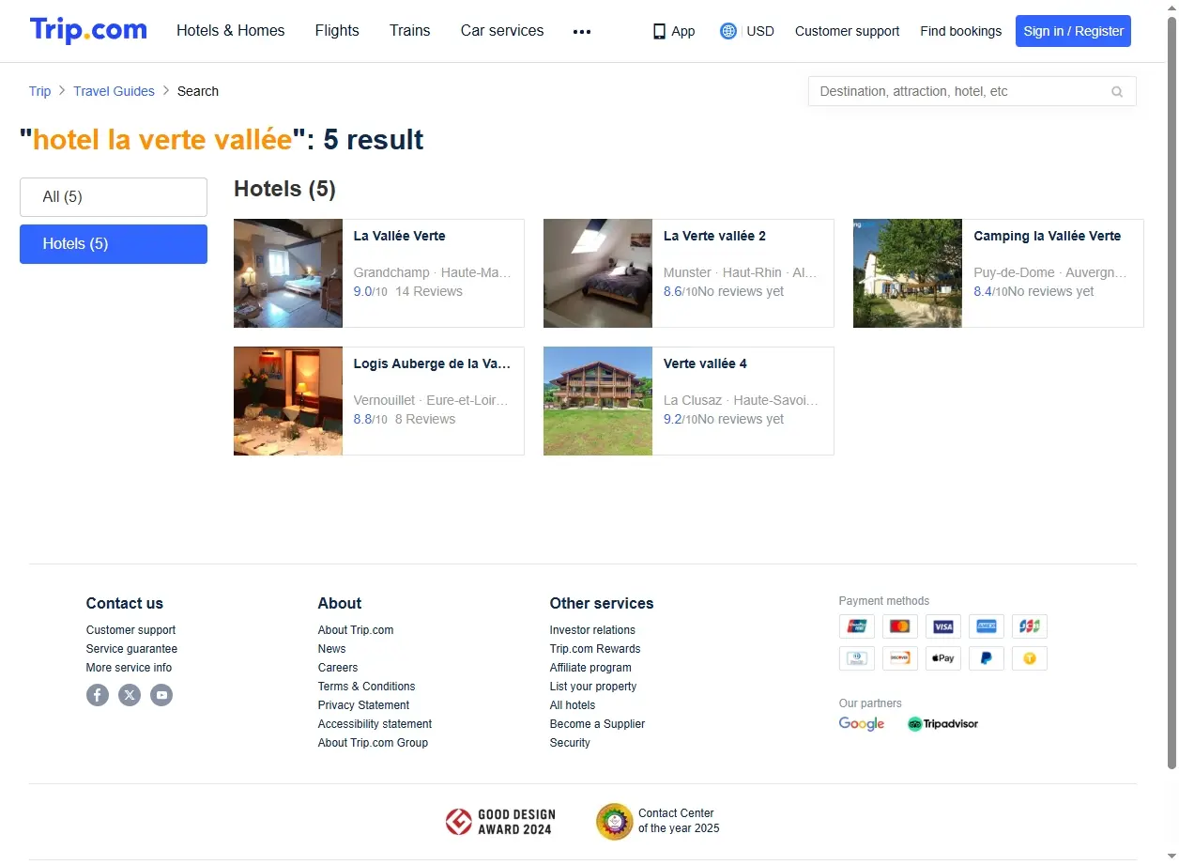Click the search magnifier icon
The image size is (1179, 865).
pyautogui.click(x=1117, y=91)
